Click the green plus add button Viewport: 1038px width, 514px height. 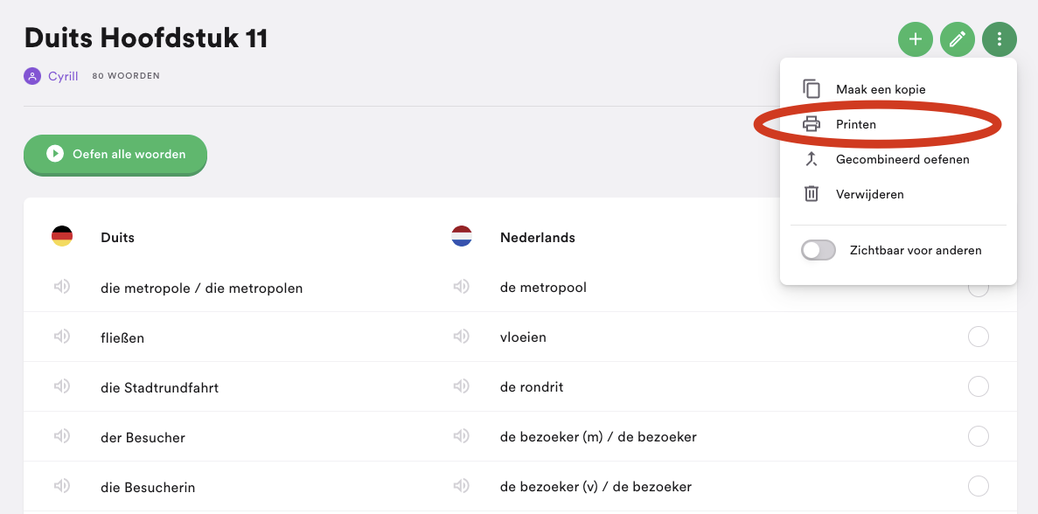click(915, 39)
